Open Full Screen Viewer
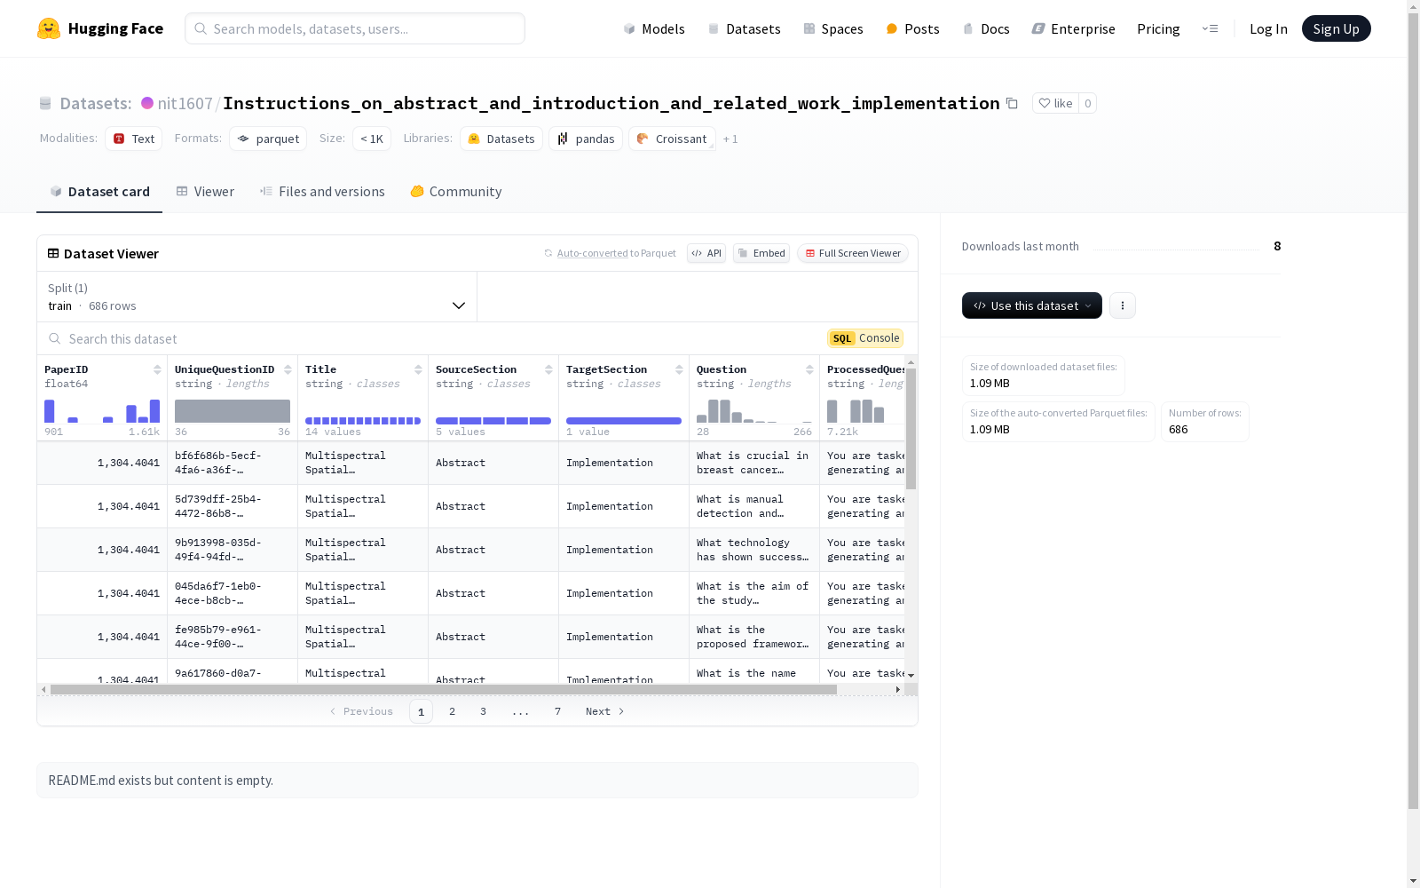1420x888 pixels. point(853,253)
